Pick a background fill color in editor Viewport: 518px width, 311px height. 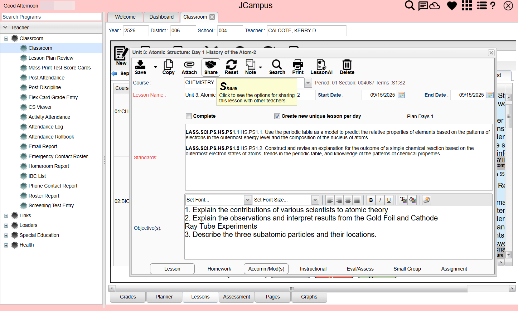click(412, 200)
